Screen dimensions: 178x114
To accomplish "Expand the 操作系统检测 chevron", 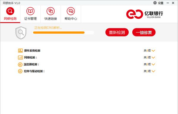I will (153, 51).
